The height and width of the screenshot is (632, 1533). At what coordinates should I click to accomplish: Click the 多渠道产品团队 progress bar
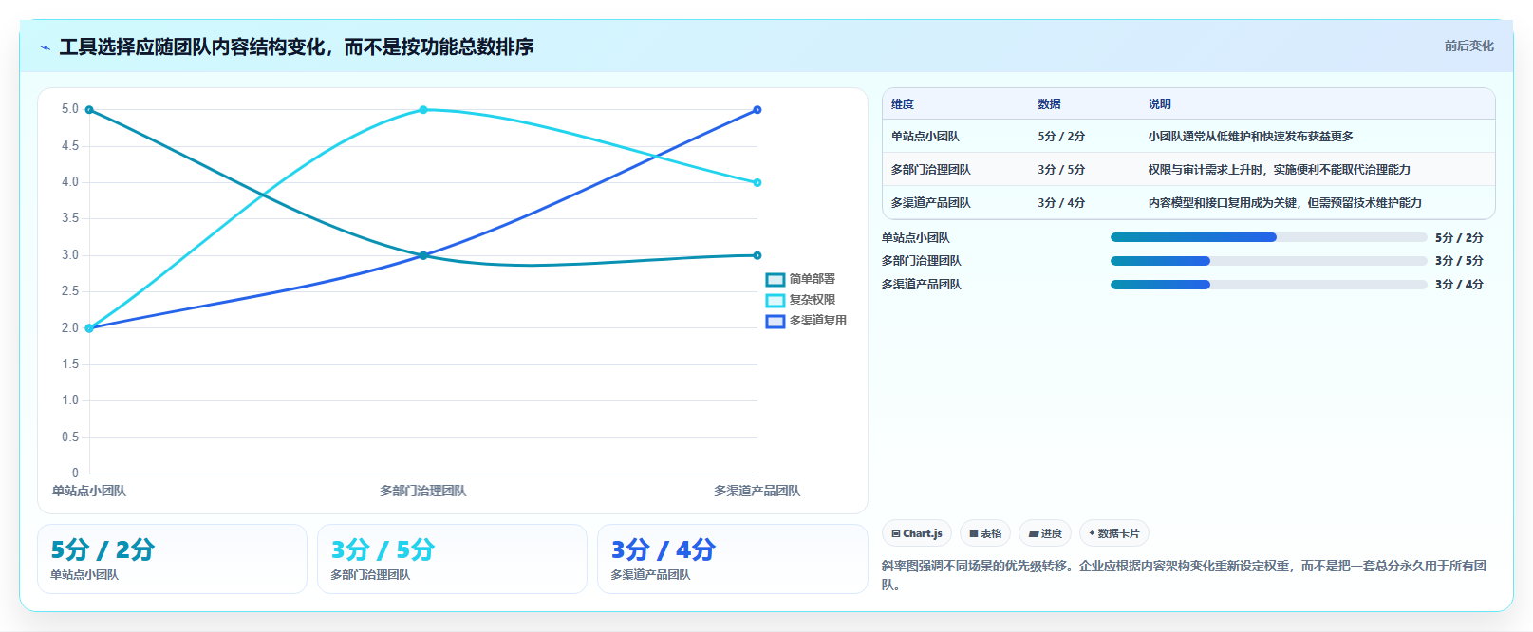click(1269, 285)
